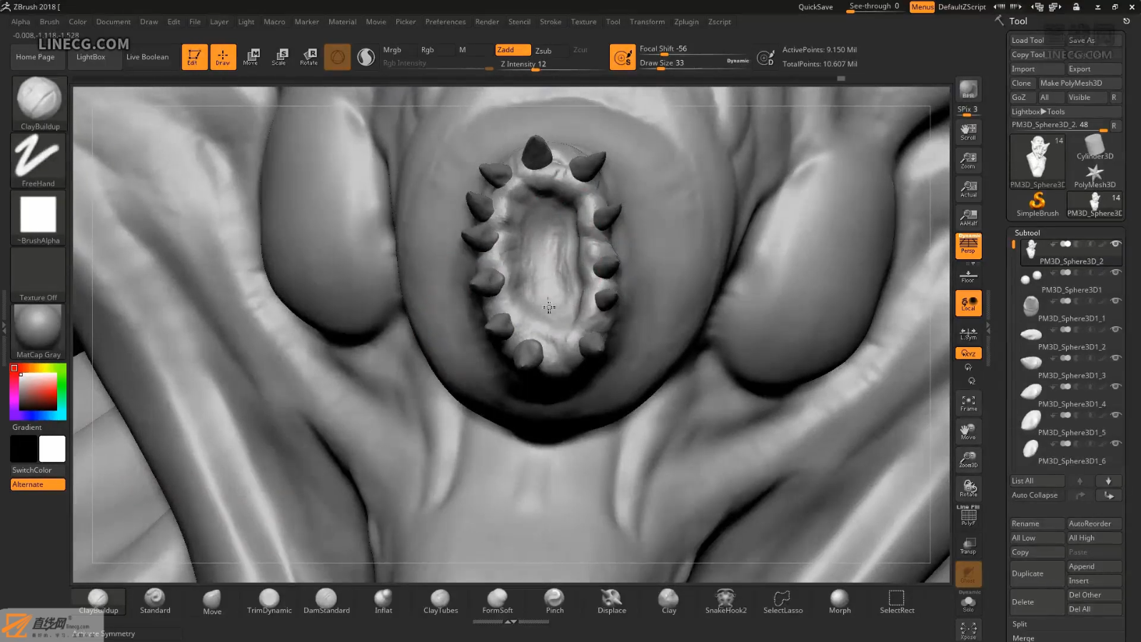The image size is (1141, 642).
Task: Toggle Persp perspective view
Action: click(x=968, y=246)
